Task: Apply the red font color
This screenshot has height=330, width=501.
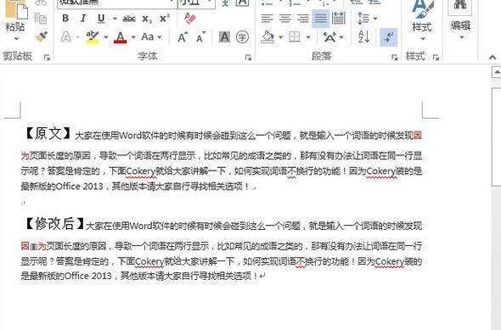Action: (120, 37)
